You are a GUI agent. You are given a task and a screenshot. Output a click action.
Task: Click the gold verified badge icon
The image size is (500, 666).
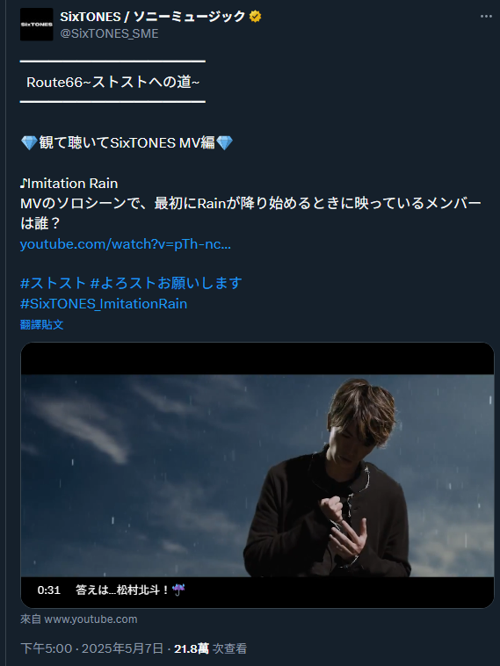click(255, 17)
